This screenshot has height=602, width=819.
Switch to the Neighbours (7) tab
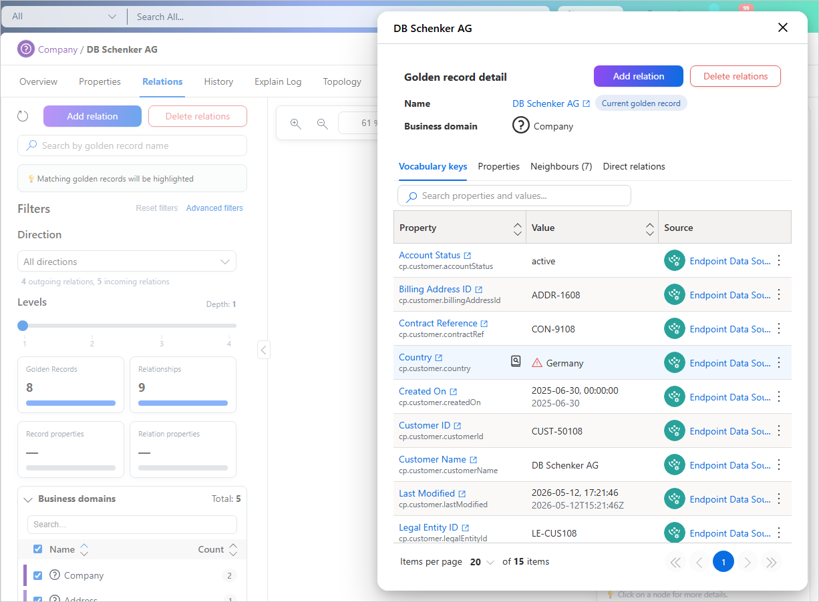tap(561, 166)
